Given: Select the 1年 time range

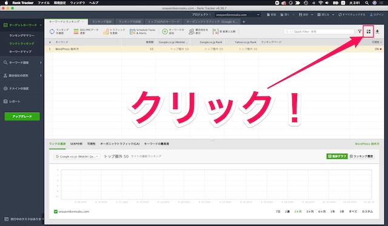Looking at the screenshot, I should pos(333,211).
